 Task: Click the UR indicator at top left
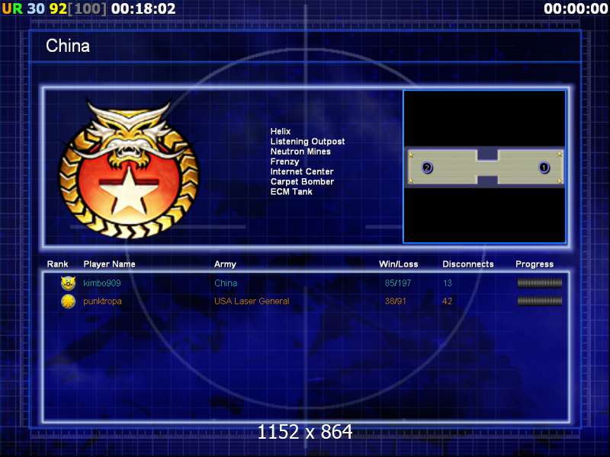click(x=12, y=8)
